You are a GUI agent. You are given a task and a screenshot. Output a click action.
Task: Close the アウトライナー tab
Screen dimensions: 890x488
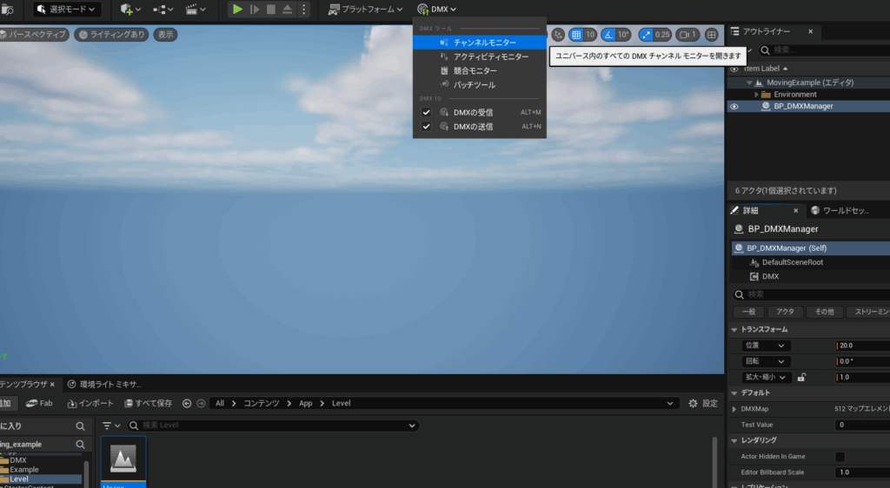(811, 32)
